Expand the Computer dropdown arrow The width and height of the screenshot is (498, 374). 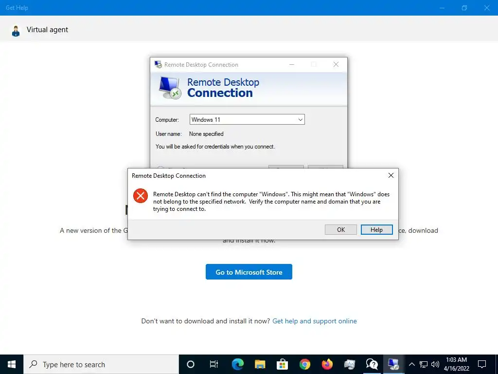[300, 120]
